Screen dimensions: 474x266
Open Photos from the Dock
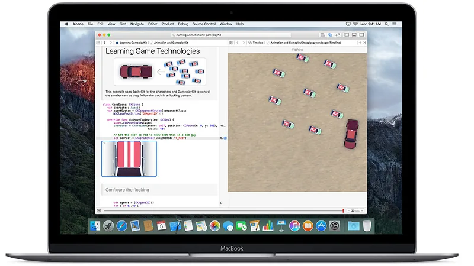(x=214, y=226)
